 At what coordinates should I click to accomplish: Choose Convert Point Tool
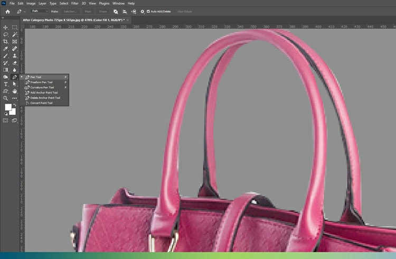44,103
